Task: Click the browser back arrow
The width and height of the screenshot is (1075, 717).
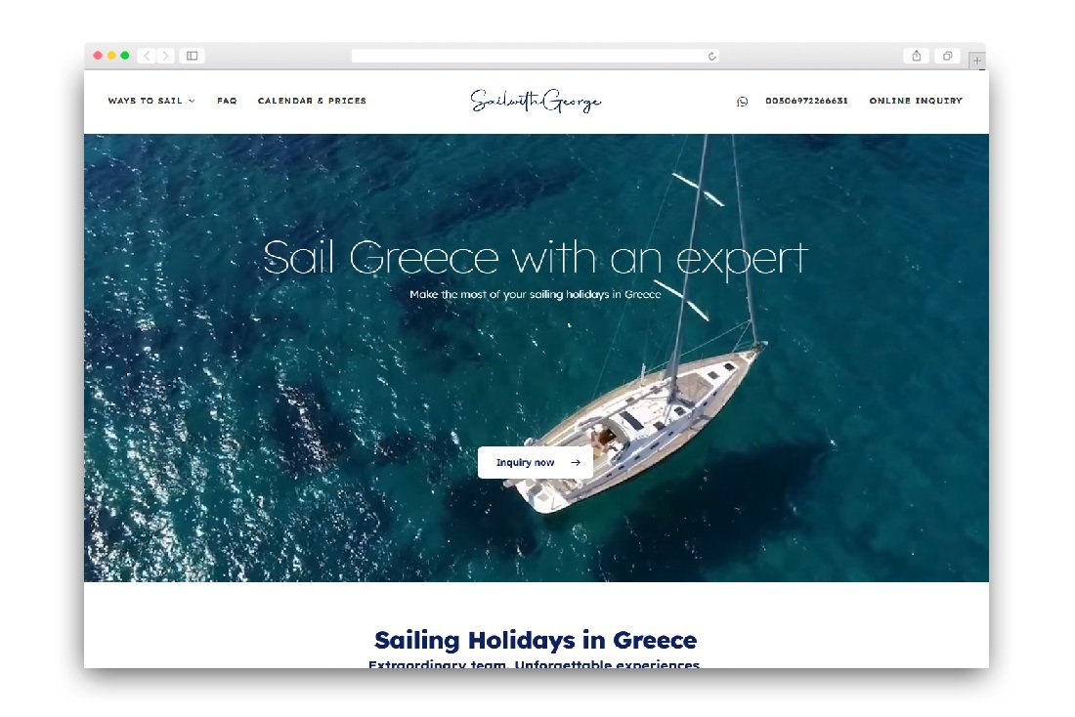Action: [x=147, y=56]
